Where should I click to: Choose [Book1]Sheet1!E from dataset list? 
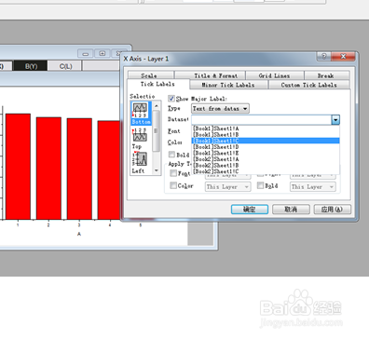pos(266,153)
